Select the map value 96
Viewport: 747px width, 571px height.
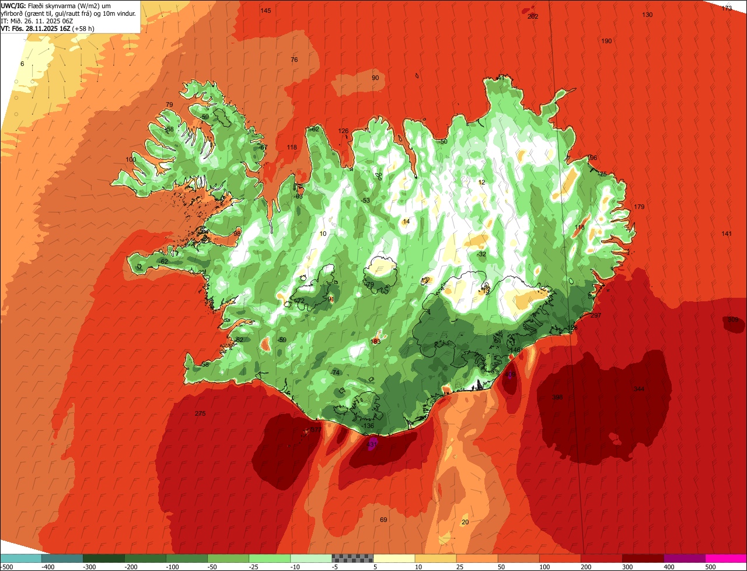coord(594,158)
